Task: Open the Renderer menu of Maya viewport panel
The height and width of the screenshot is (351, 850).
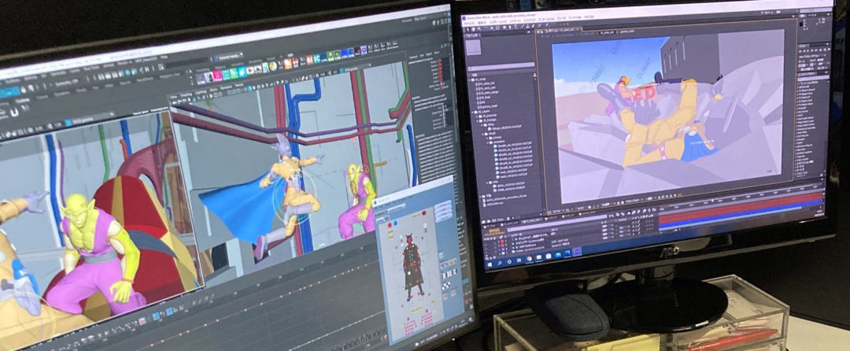Action: [x=226, y=87]
